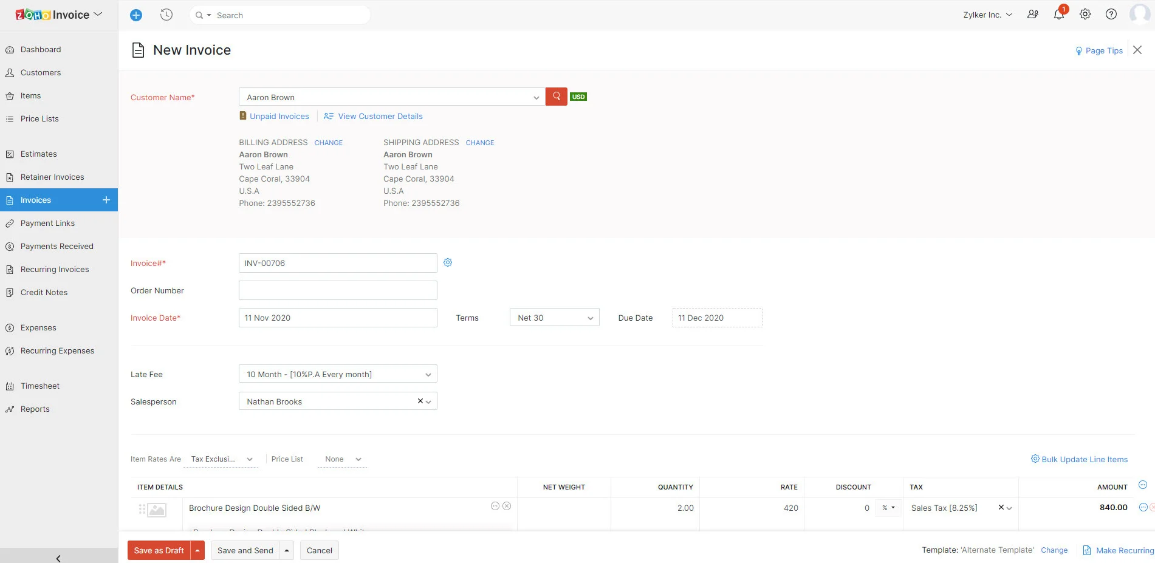Screen dimensions: 1155x563
Task: Click Make Recurring link
Action: [1125, 550]
